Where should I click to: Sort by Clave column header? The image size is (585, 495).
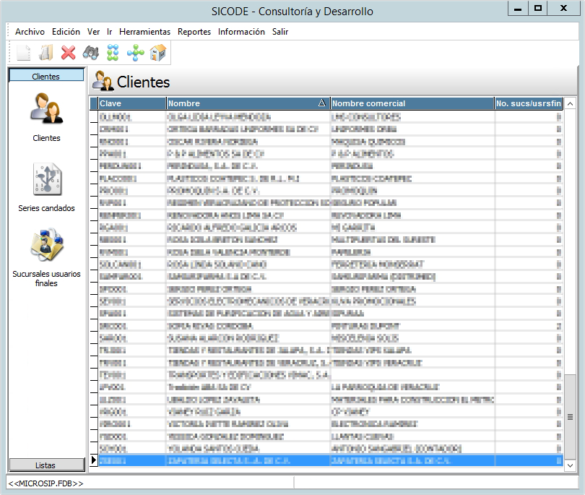pyautogui.click(x=131, y=103)
